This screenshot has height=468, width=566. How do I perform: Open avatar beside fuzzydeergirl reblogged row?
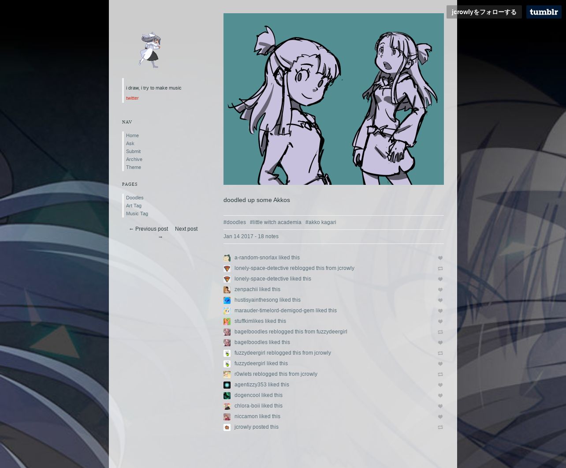click(x=227, y=353)
